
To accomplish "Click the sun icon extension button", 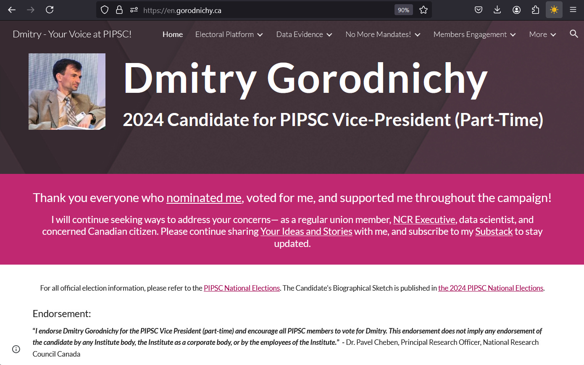I will 554,10.
